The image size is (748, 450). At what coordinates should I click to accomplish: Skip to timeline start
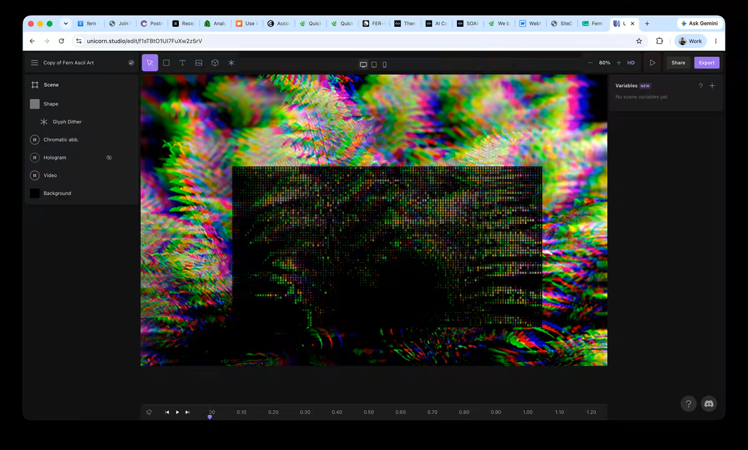pos(167,412)
